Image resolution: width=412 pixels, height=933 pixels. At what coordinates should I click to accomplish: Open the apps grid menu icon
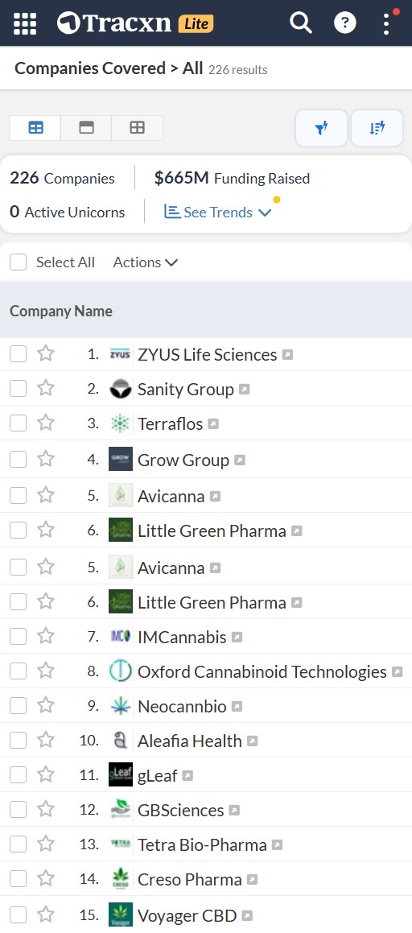click(25, 23)
